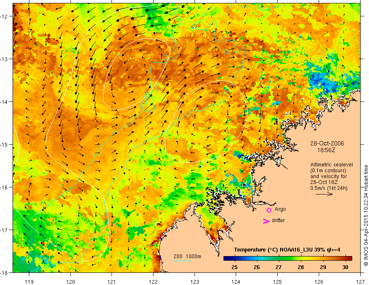Click the latitude label '-18'
Screen dimensions: 369x285
coord(4,272)
